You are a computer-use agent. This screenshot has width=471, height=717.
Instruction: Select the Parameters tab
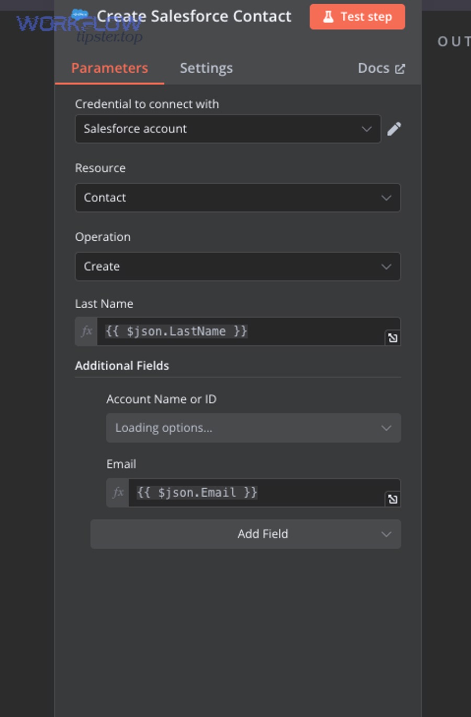click(x=109, y=68)
